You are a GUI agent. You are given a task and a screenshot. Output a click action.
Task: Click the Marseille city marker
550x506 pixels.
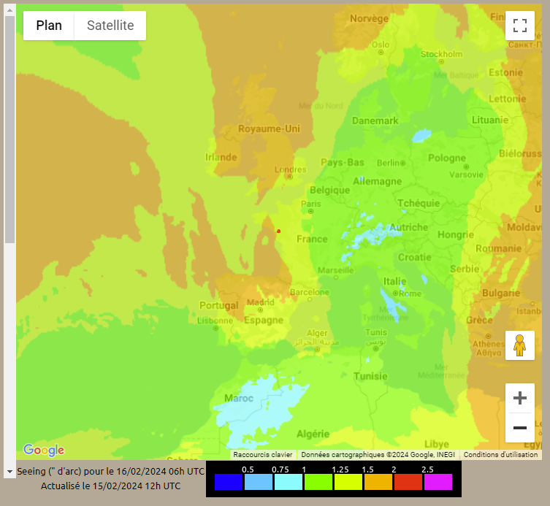coord(336,277)
